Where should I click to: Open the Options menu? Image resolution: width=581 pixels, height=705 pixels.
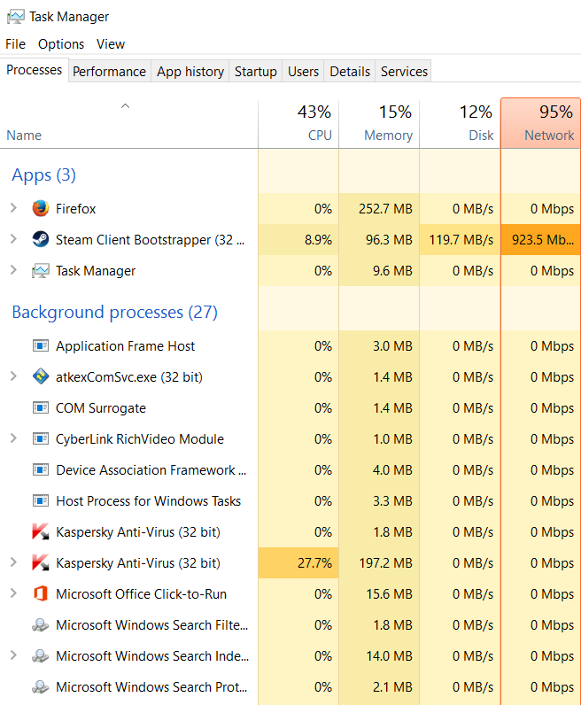click(x=61, y=44)
